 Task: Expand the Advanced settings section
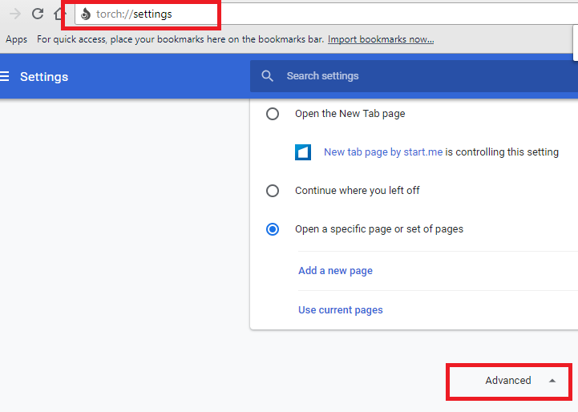(x=508, y=381)
